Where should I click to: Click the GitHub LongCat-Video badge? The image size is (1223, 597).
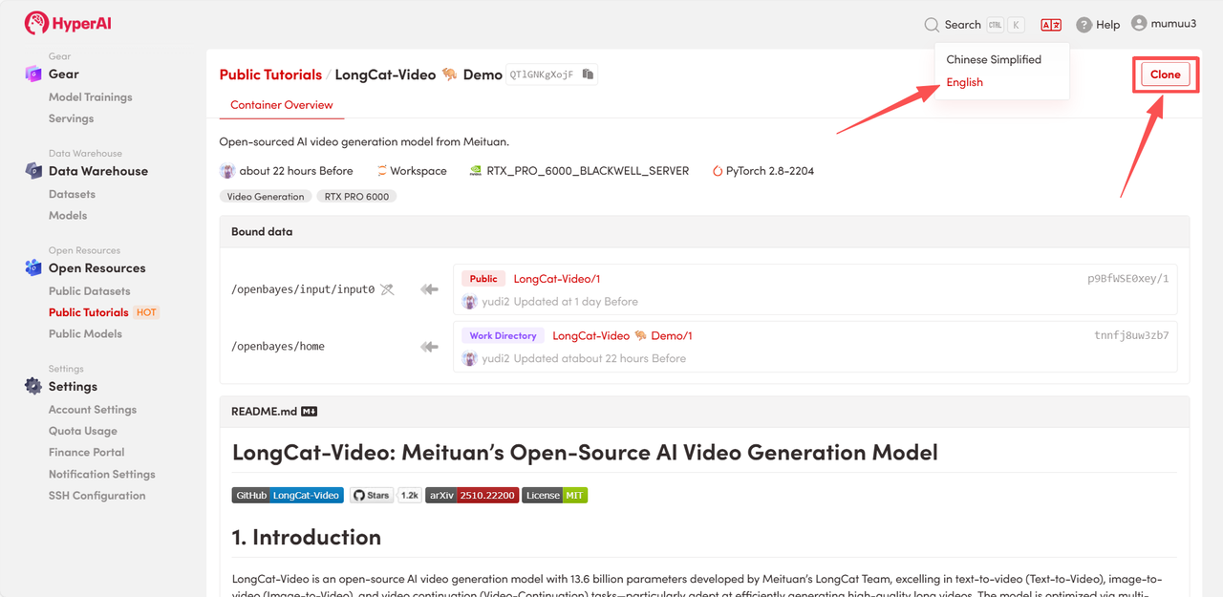click(288, 495)
